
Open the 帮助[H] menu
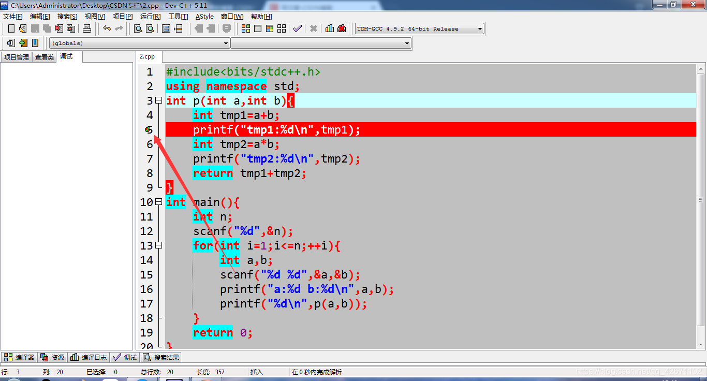click(261, 17)
